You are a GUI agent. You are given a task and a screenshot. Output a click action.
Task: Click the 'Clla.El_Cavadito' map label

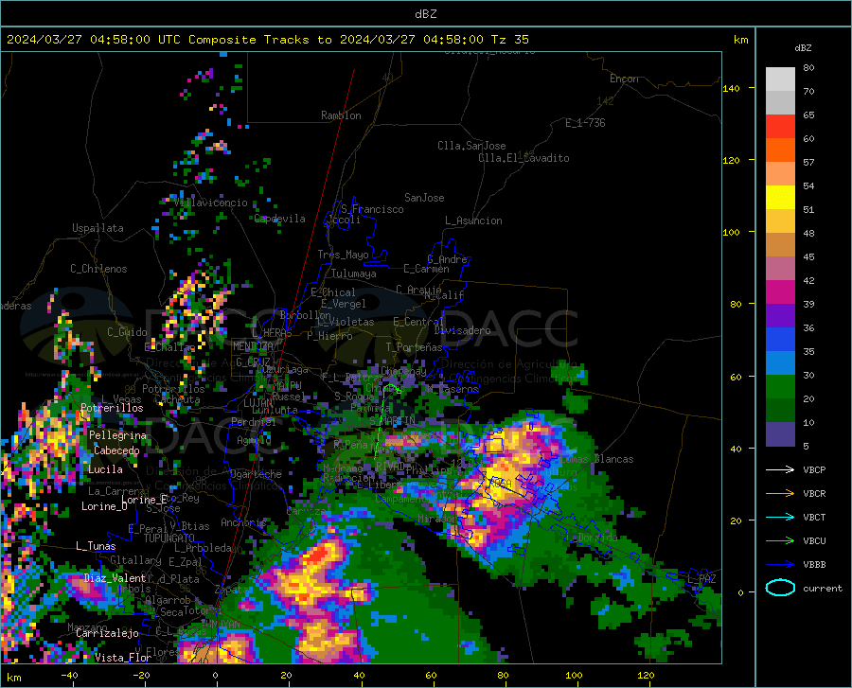[524, 158]
